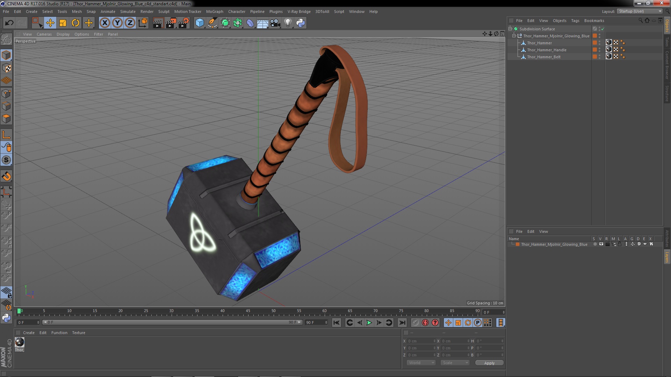
Task: Switch to Points mode
Action: [x=6, y=93]
